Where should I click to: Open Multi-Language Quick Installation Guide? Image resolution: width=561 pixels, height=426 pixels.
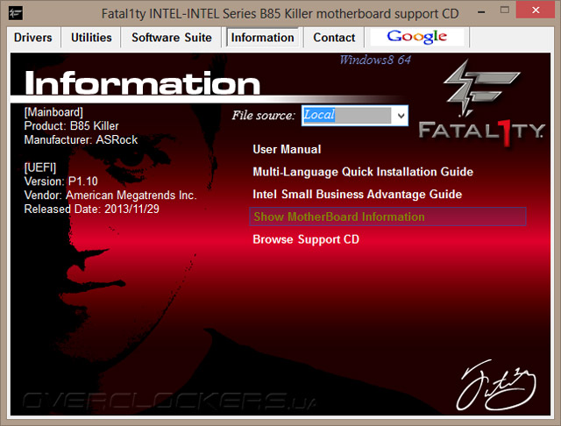click(x=363, y=172)
